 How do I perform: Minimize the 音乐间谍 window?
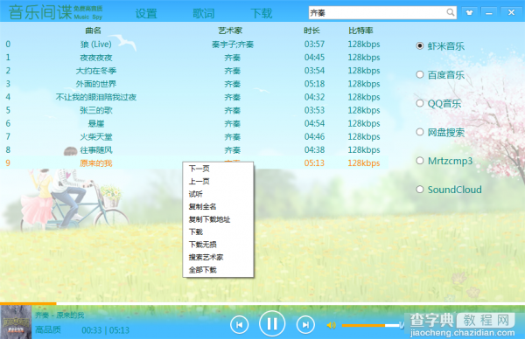tap(489, 13)
